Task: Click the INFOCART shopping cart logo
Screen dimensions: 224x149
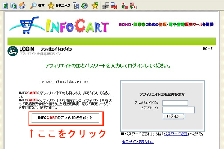Action: point(59,26)
